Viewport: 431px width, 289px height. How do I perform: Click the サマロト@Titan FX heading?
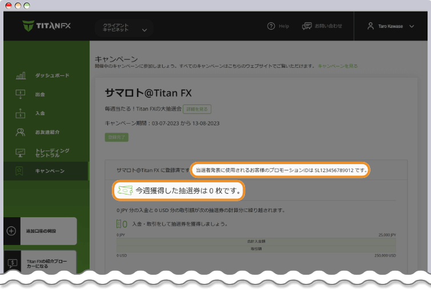[x=148, y=93]
